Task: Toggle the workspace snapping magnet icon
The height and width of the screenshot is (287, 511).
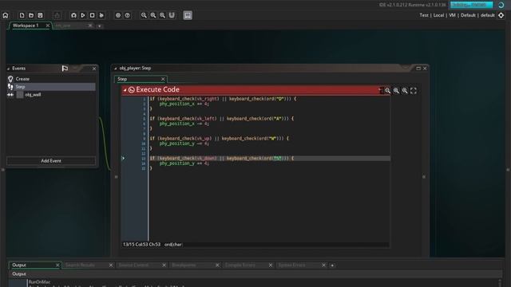Action: pos(172,15)
